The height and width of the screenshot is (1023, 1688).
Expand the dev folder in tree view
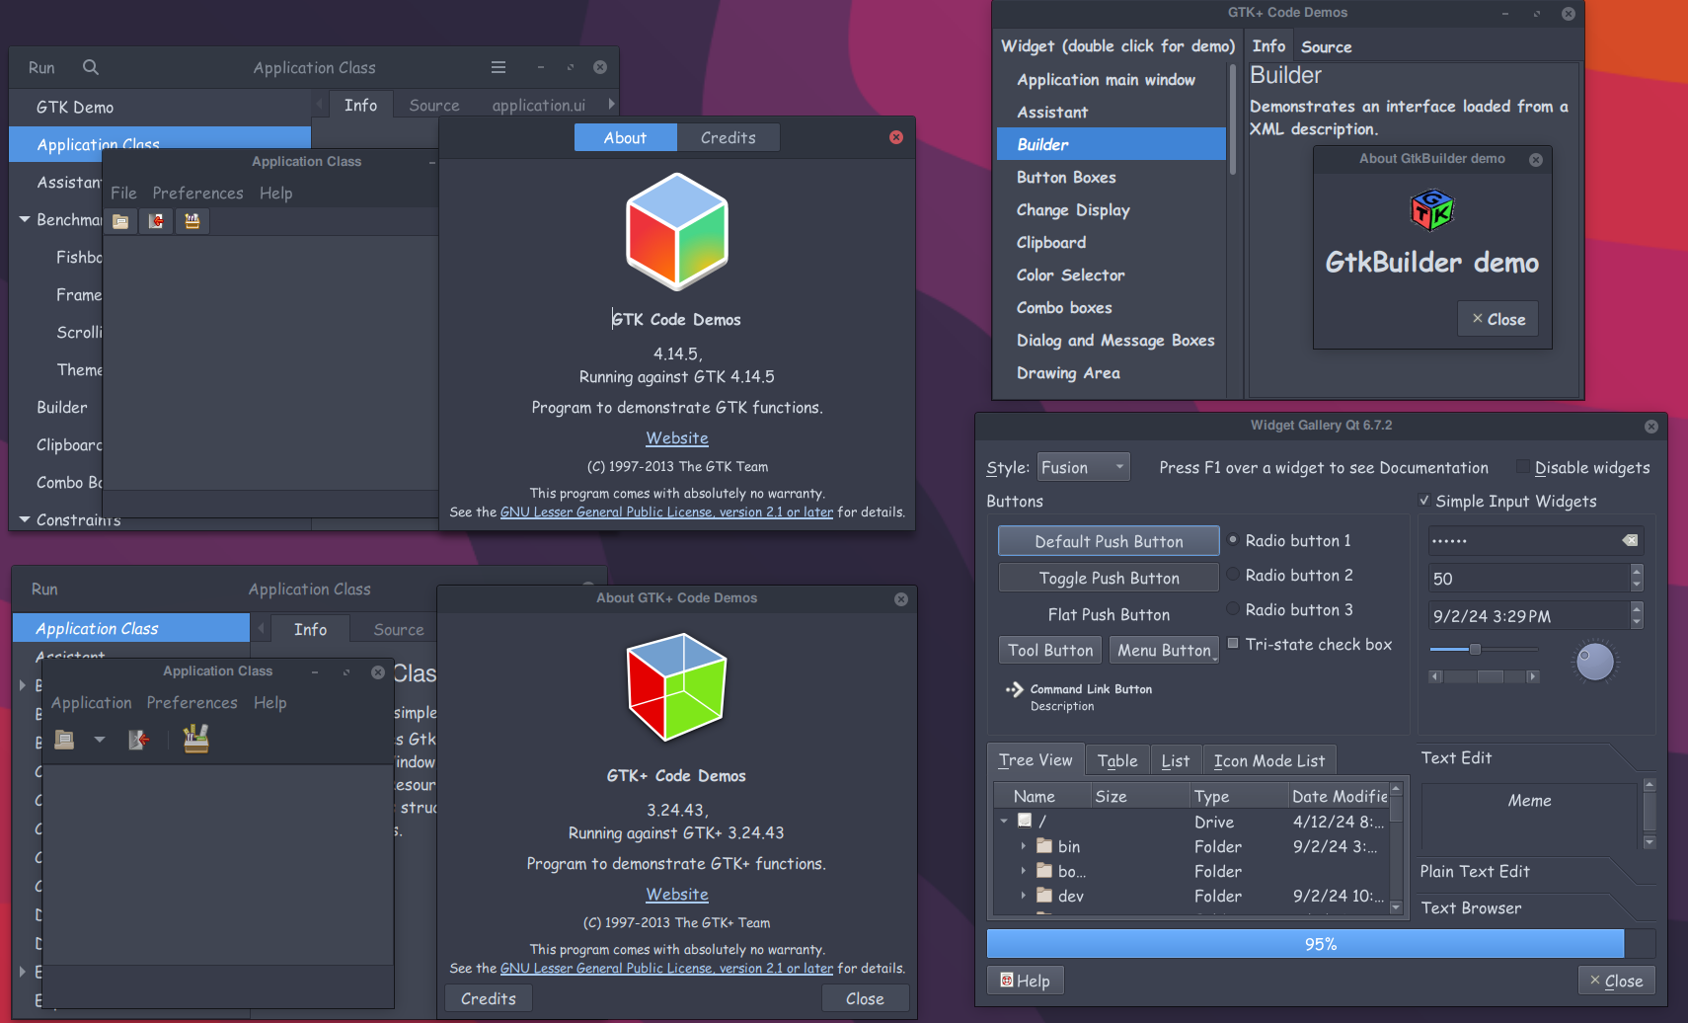coord(1024,896)
